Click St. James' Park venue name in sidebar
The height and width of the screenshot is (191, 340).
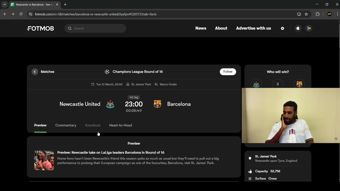click(266, 157)
